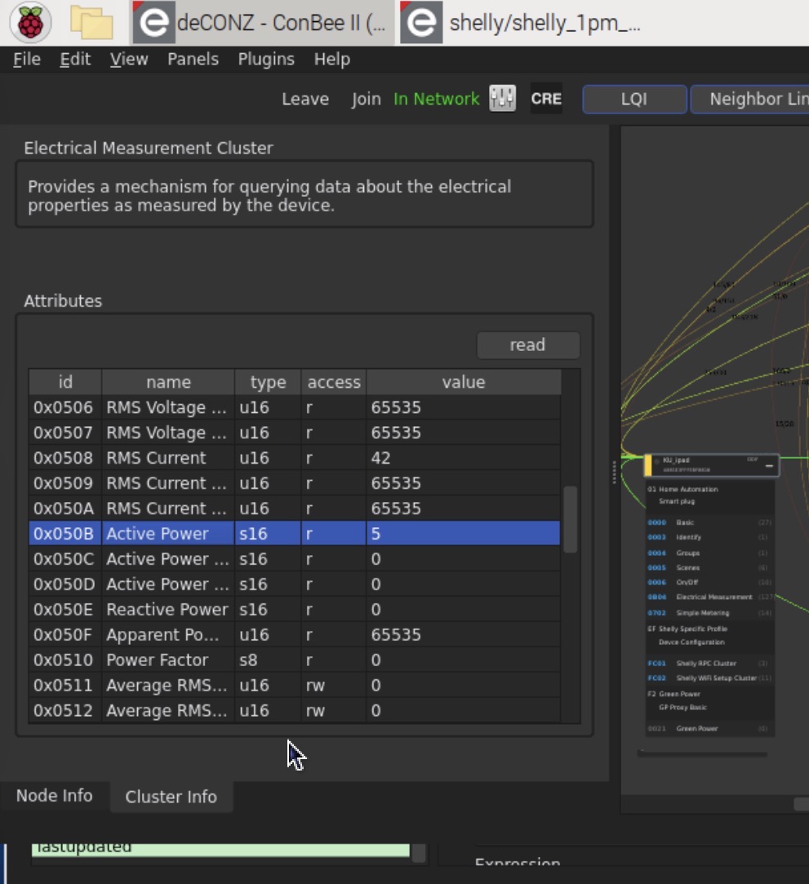Click the Leave network button

tap(305, 99)
